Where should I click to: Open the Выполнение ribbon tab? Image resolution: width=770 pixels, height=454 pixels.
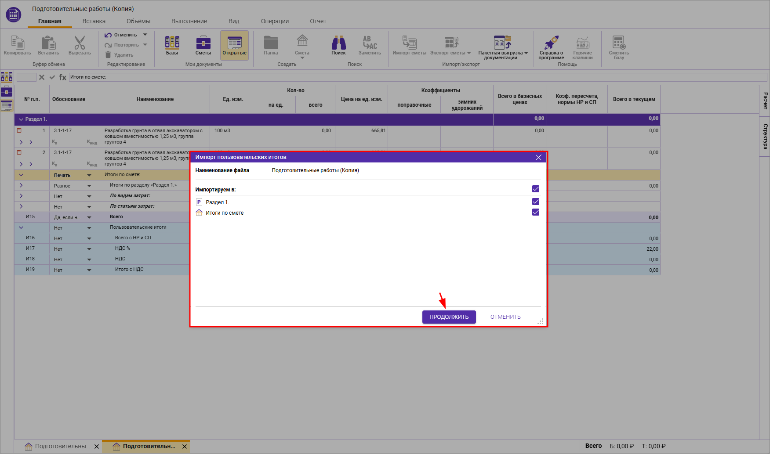189,21
